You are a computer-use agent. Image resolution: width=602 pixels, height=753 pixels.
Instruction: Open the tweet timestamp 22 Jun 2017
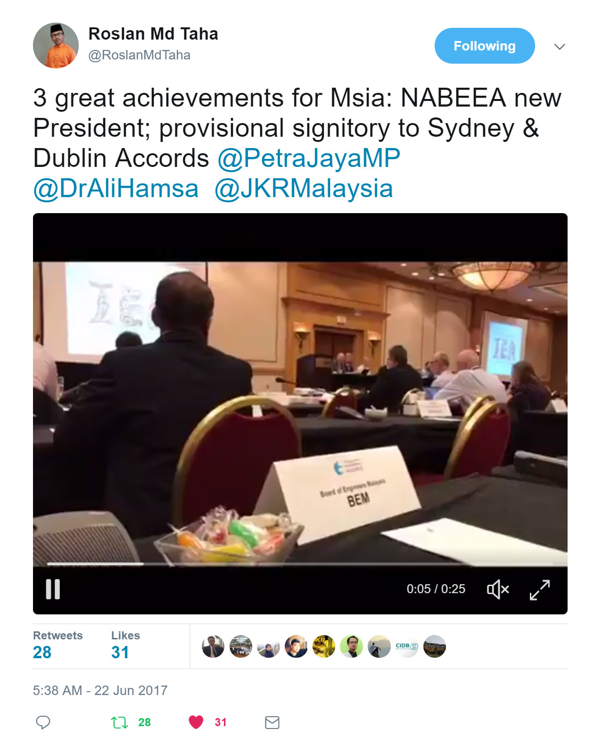(100, 690)
